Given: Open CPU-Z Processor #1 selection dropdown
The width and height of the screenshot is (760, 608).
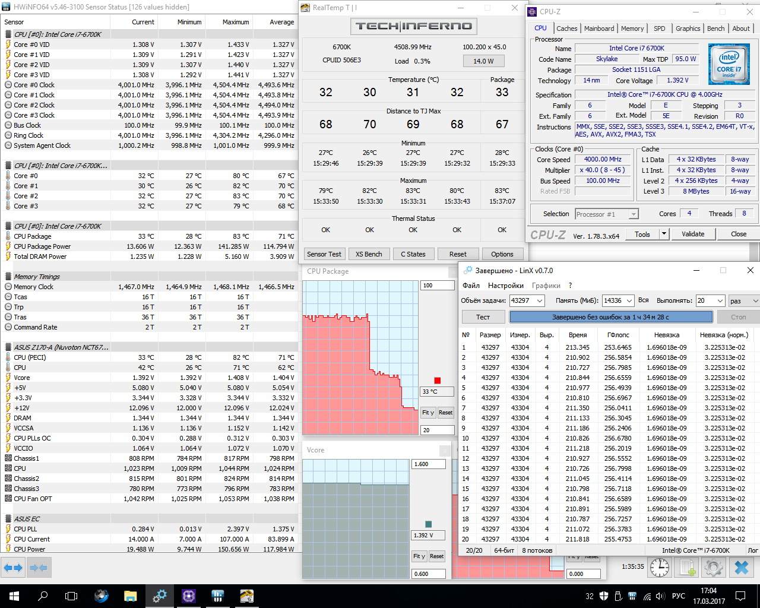Looking at the screenshot, I should [x=606, y=214].
